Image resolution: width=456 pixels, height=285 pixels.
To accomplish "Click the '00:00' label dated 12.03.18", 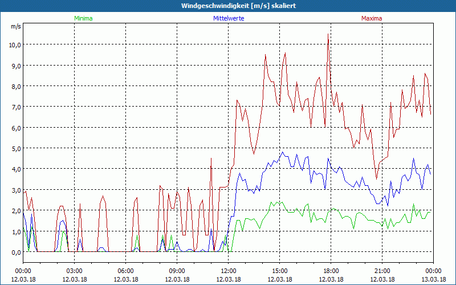I will (23, 271).
